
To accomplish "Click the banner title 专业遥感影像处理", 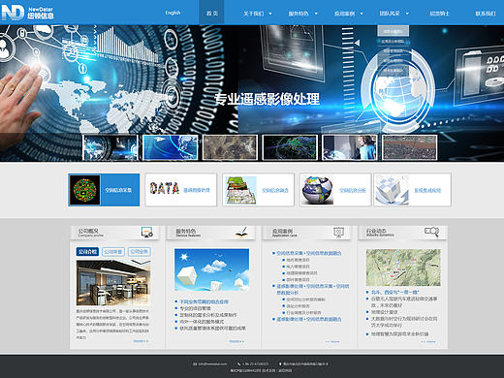I will coord(268,99).
